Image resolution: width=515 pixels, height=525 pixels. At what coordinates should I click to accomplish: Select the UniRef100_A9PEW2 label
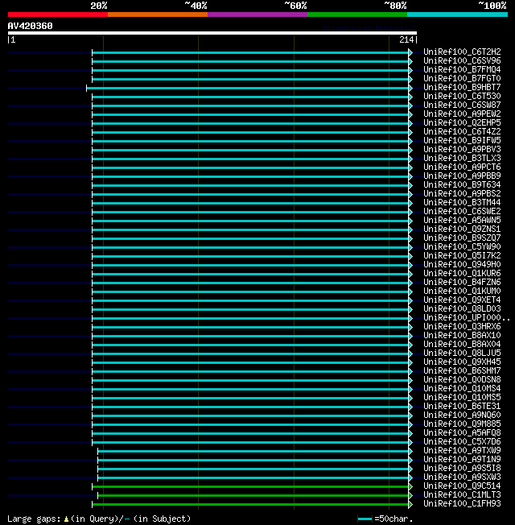click(x=462, y=114)
